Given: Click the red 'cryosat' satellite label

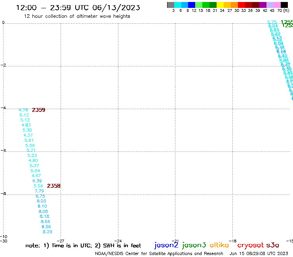Looking at the screenshot, I should pyautogui.click(x=251, y=245).
